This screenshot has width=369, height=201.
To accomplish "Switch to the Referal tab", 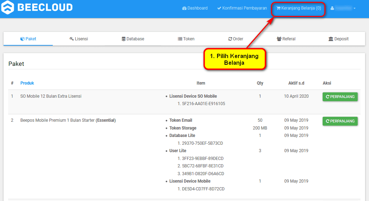I will 286,39.
